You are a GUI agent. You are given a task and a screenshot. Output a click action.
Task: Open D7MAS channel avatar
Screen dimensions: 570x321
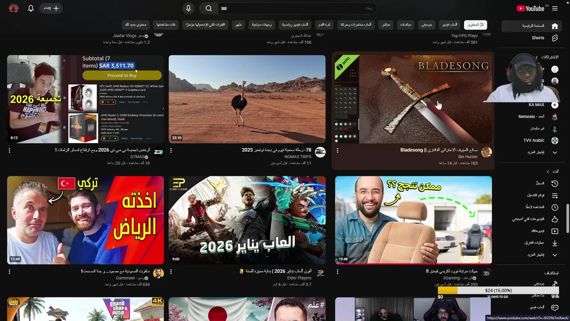click(x=159, y=152)
